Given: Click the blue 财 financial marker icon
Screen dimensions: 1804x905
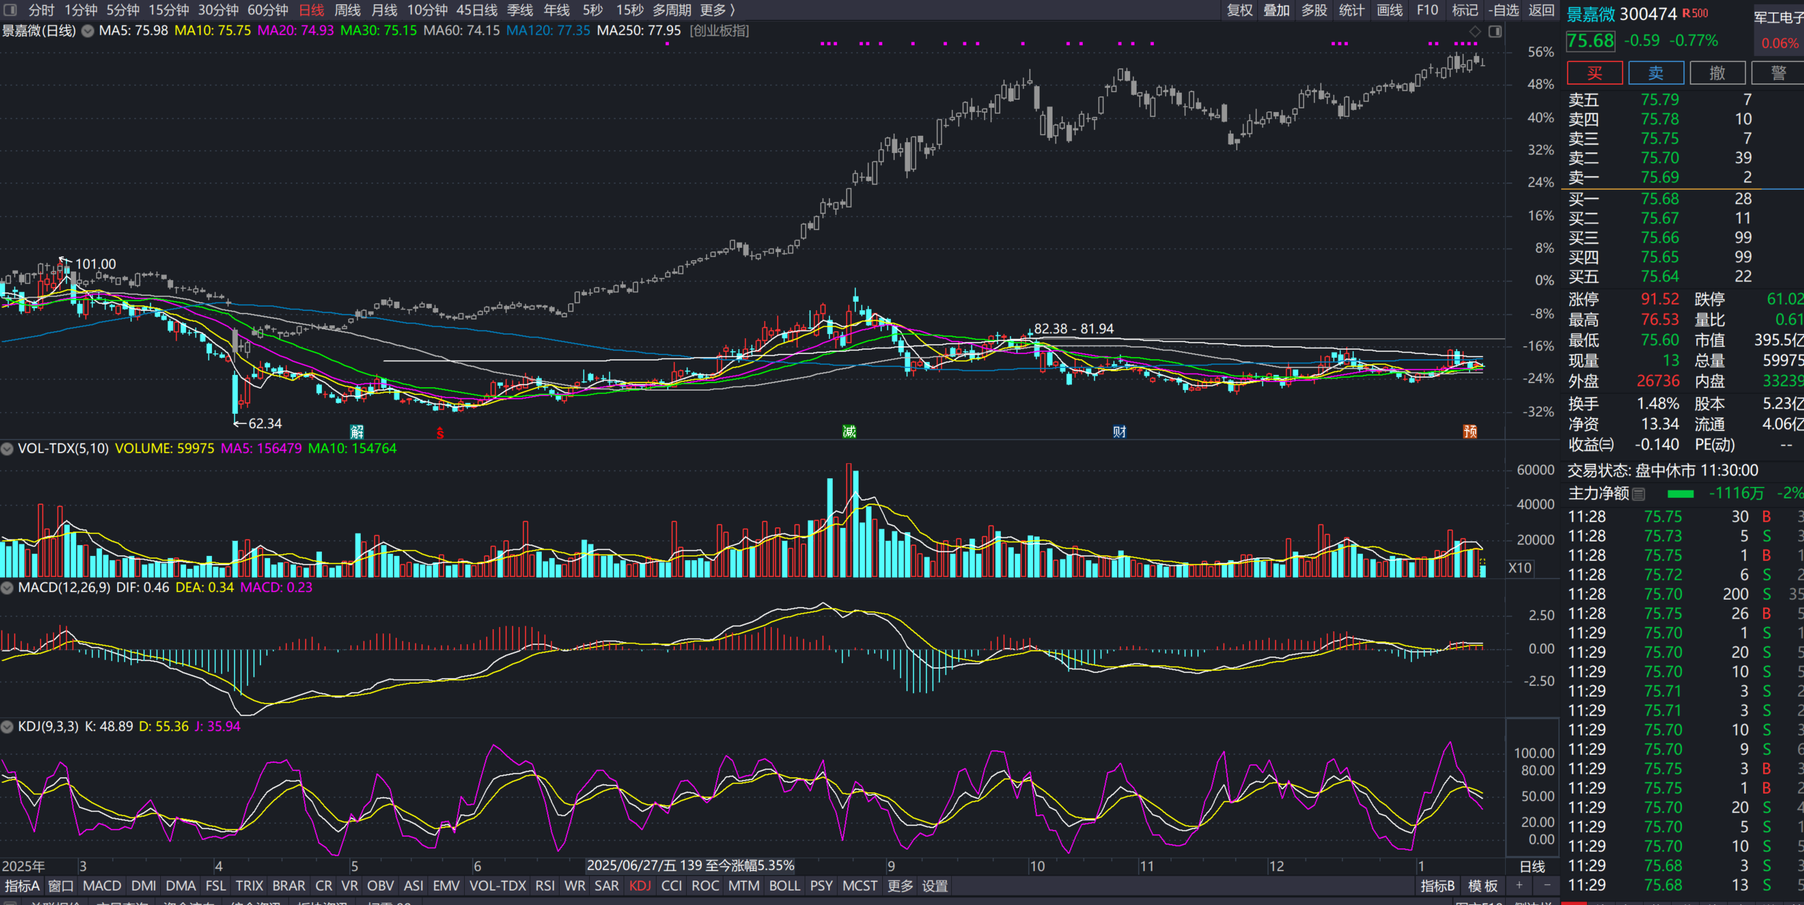Looking at the screenshot, I should pos(1119,432).
